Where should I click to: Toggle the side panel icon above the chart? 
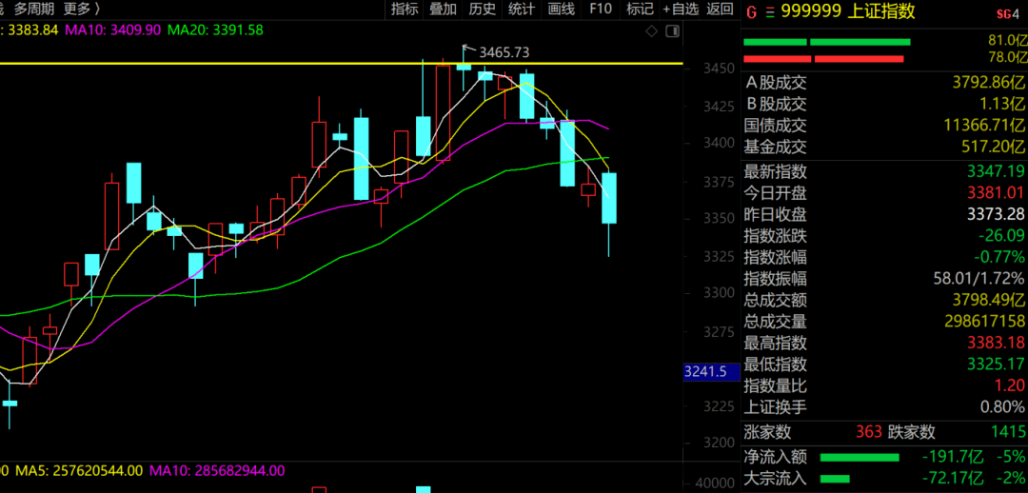[x=672, y=30]
